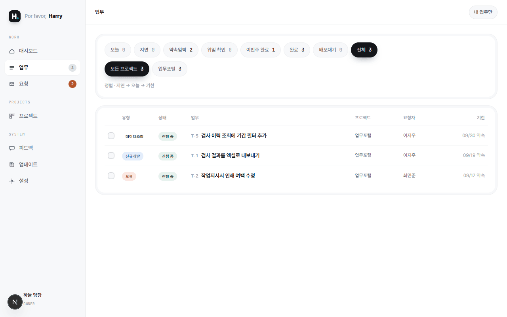
Task: Click the 업무 list icon in sidebar
Action: (x=12, y=68)
